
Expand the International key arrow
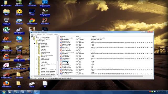click(x=37, y=60)
